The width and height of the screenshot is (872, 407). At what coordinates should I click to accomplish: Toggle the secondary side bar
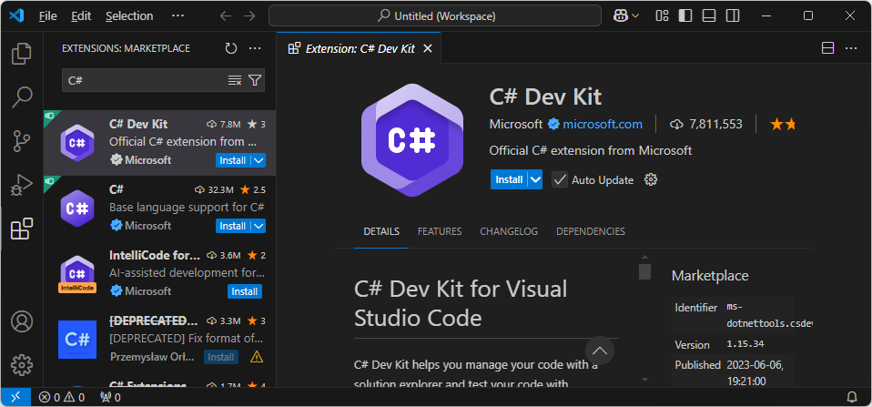tap(733, 16)
